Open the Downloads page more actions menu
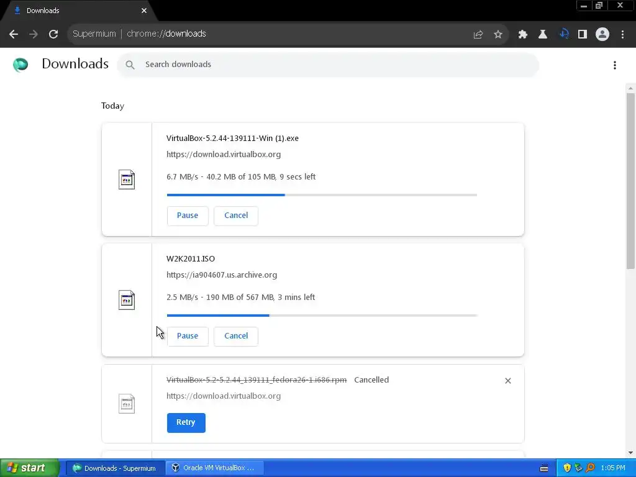 pyautogui.click(x=615, y=65)
